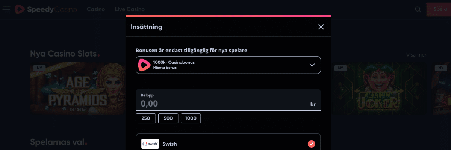Focus the Belopp amount field
This screenshot has height=150, width=451.
click(x=228, y=100)
